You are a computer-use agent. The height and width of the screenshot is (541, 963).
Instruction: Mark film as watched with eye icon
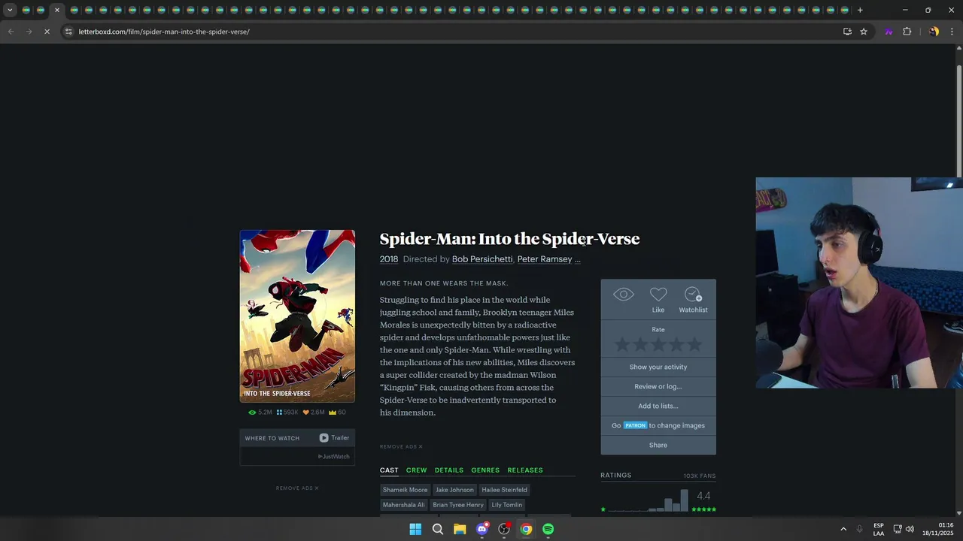tap(624, 295)
